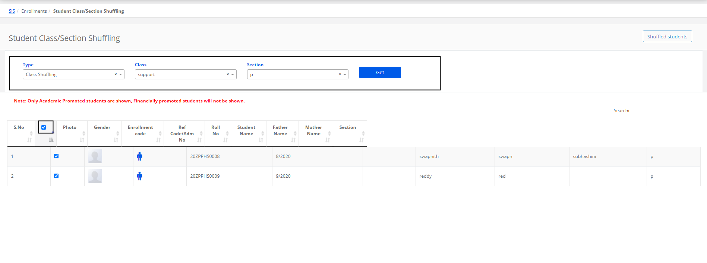This screenshot has width=707, height=263.
Task: Open the Shuffled students page
Action: click(667, 37)
